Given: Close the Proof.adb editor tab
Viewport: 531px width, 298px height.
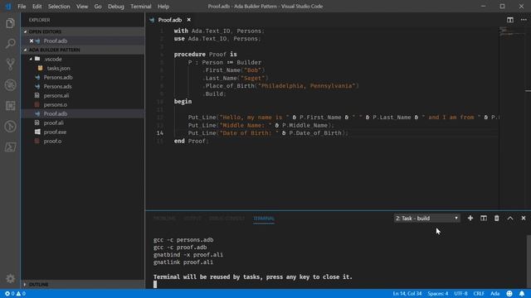Looking at the screenshot, I should (x=188, y=20).
